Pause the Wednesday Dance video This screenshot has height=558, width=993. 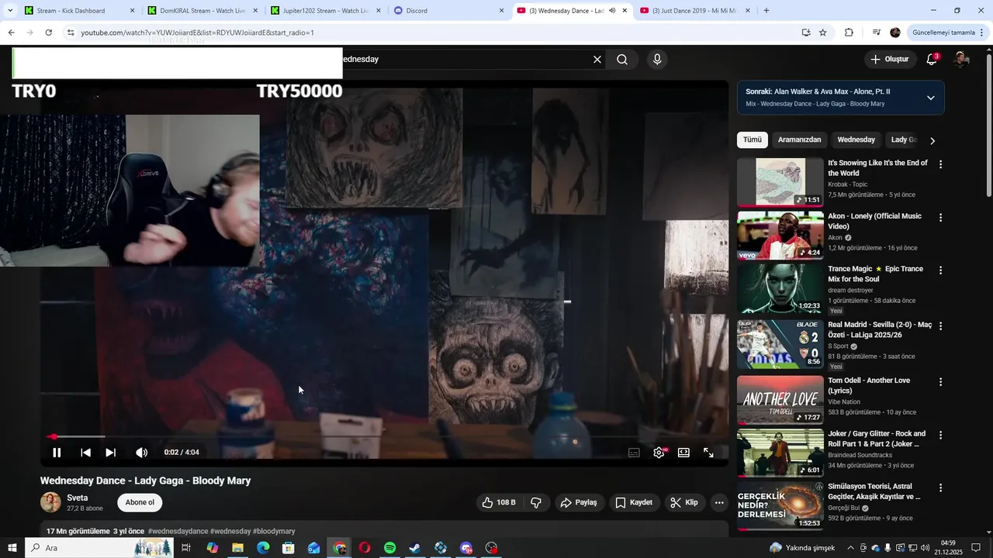click(x=57, y=453)
